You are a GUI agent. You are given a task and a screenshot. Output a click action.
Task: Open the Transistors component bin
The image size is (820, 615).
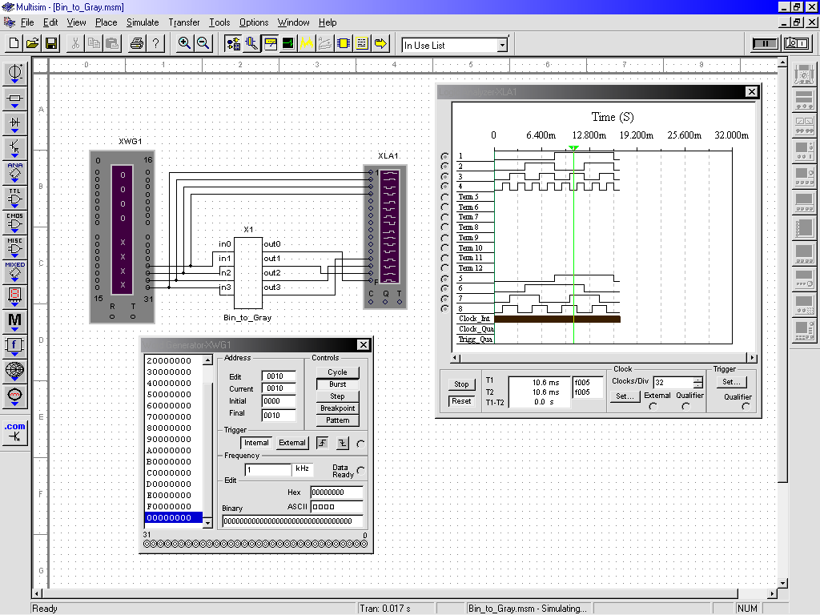point(14,148)
